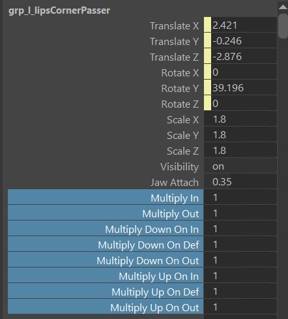The height and width of the screenshot is (319, 288).
Task: Select the Jaw Attach attribute label
Action: [x=175, y=182]
